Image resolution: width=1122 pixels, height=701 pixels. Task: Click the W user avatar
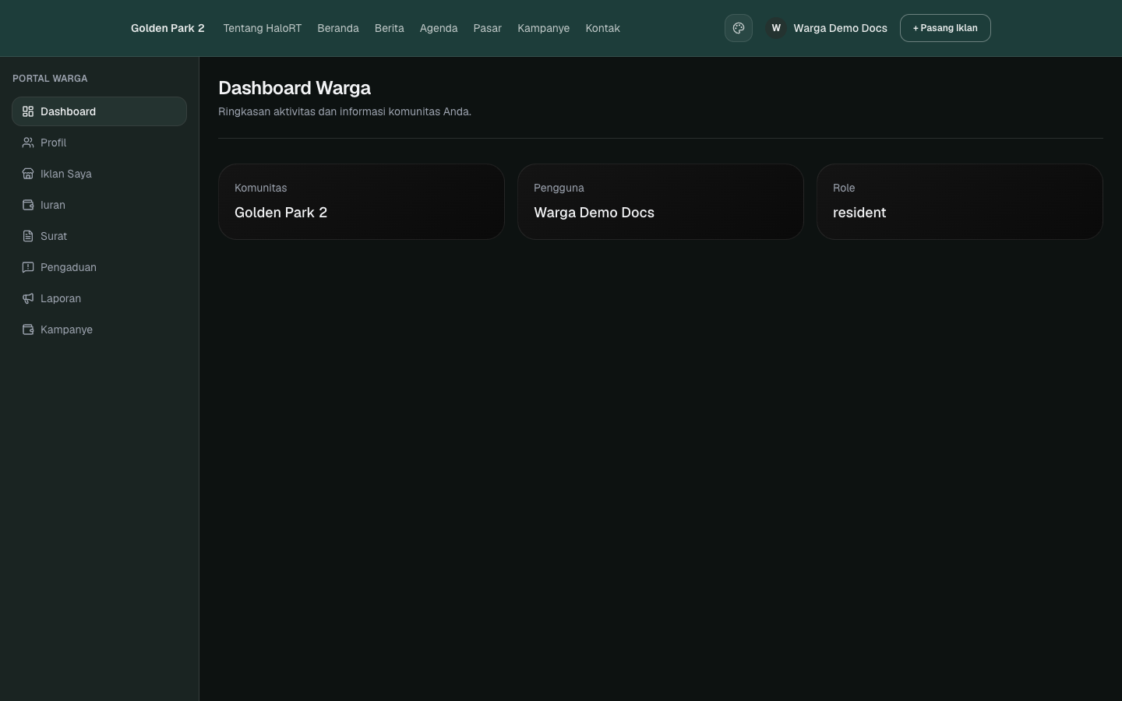776,28
